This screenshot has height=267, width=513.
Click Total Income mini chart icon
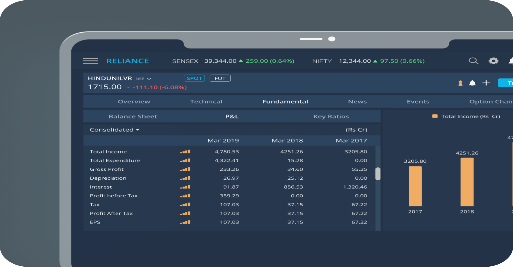[x=185, y=152]
